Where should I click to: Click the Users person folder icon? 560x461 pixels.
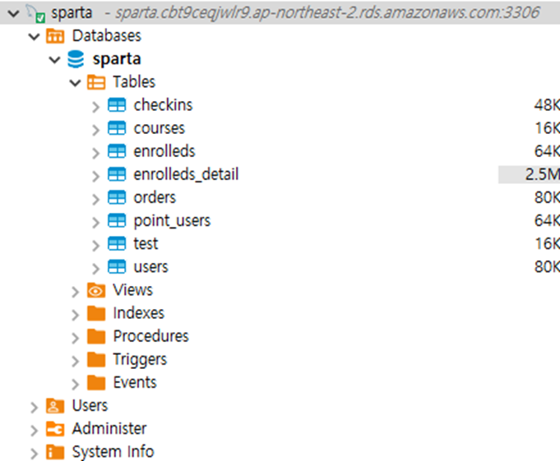tap(55, 406)
